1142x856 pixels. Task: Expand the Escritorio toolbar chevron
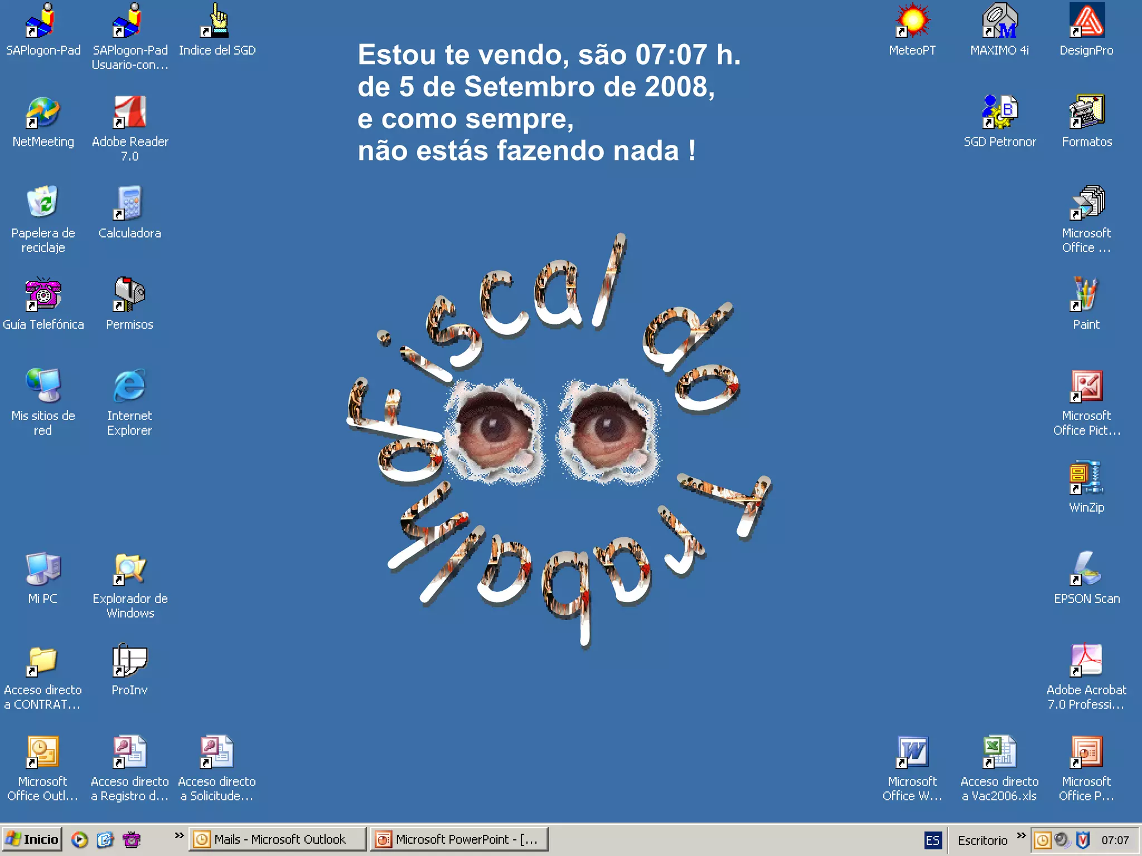(1021, 835)
